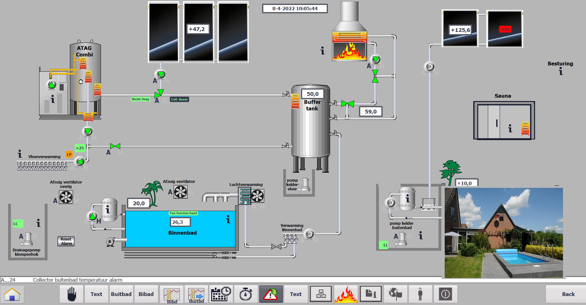Open Besturing info icon

click(x=561, y=72)
